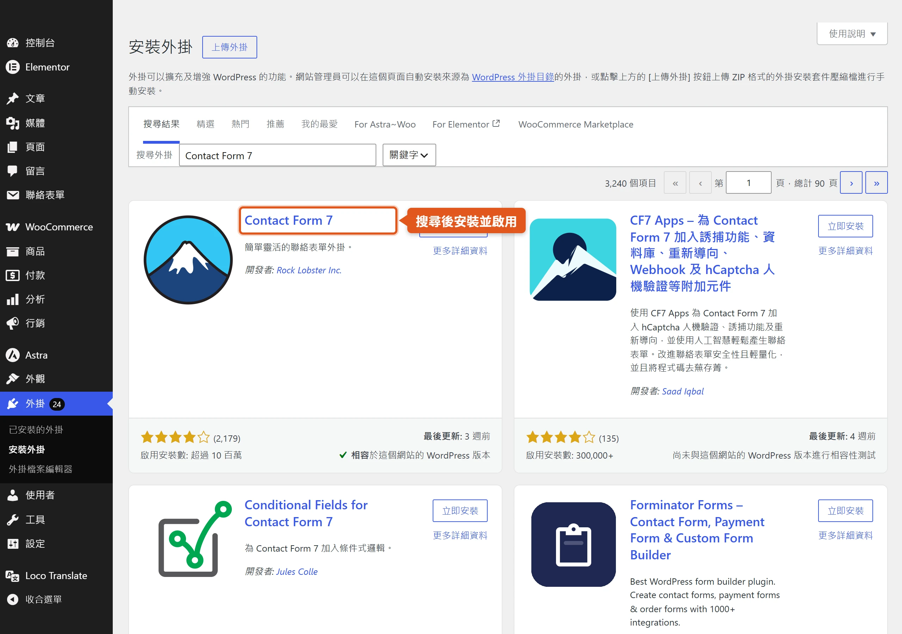Open the For Astra~Woo tab
The height and width of the screenshot is (634, 902).
pyautogui.click(x=385, y=124)
